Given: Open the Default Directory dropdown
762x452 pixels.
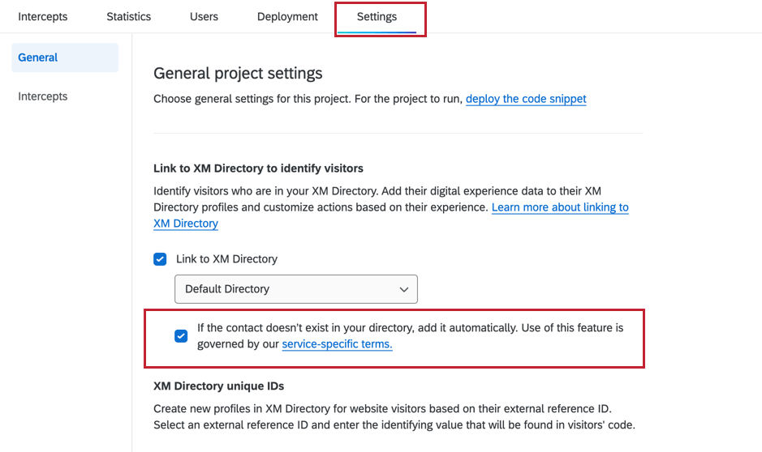Looking at the screenshot, I should (296, 289).
